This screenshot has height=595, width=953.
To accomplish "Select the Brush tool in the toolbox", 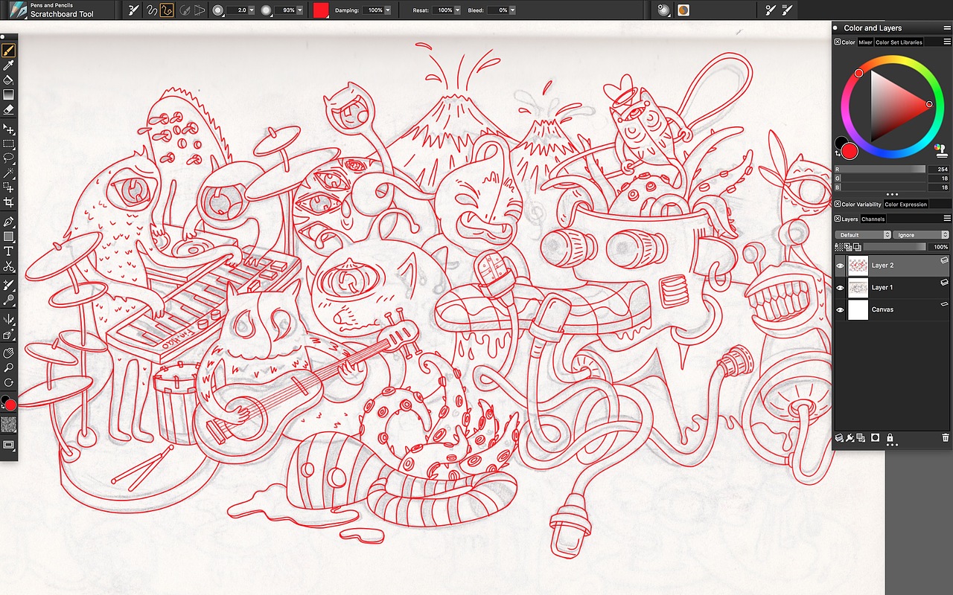I will click(9, 51).
